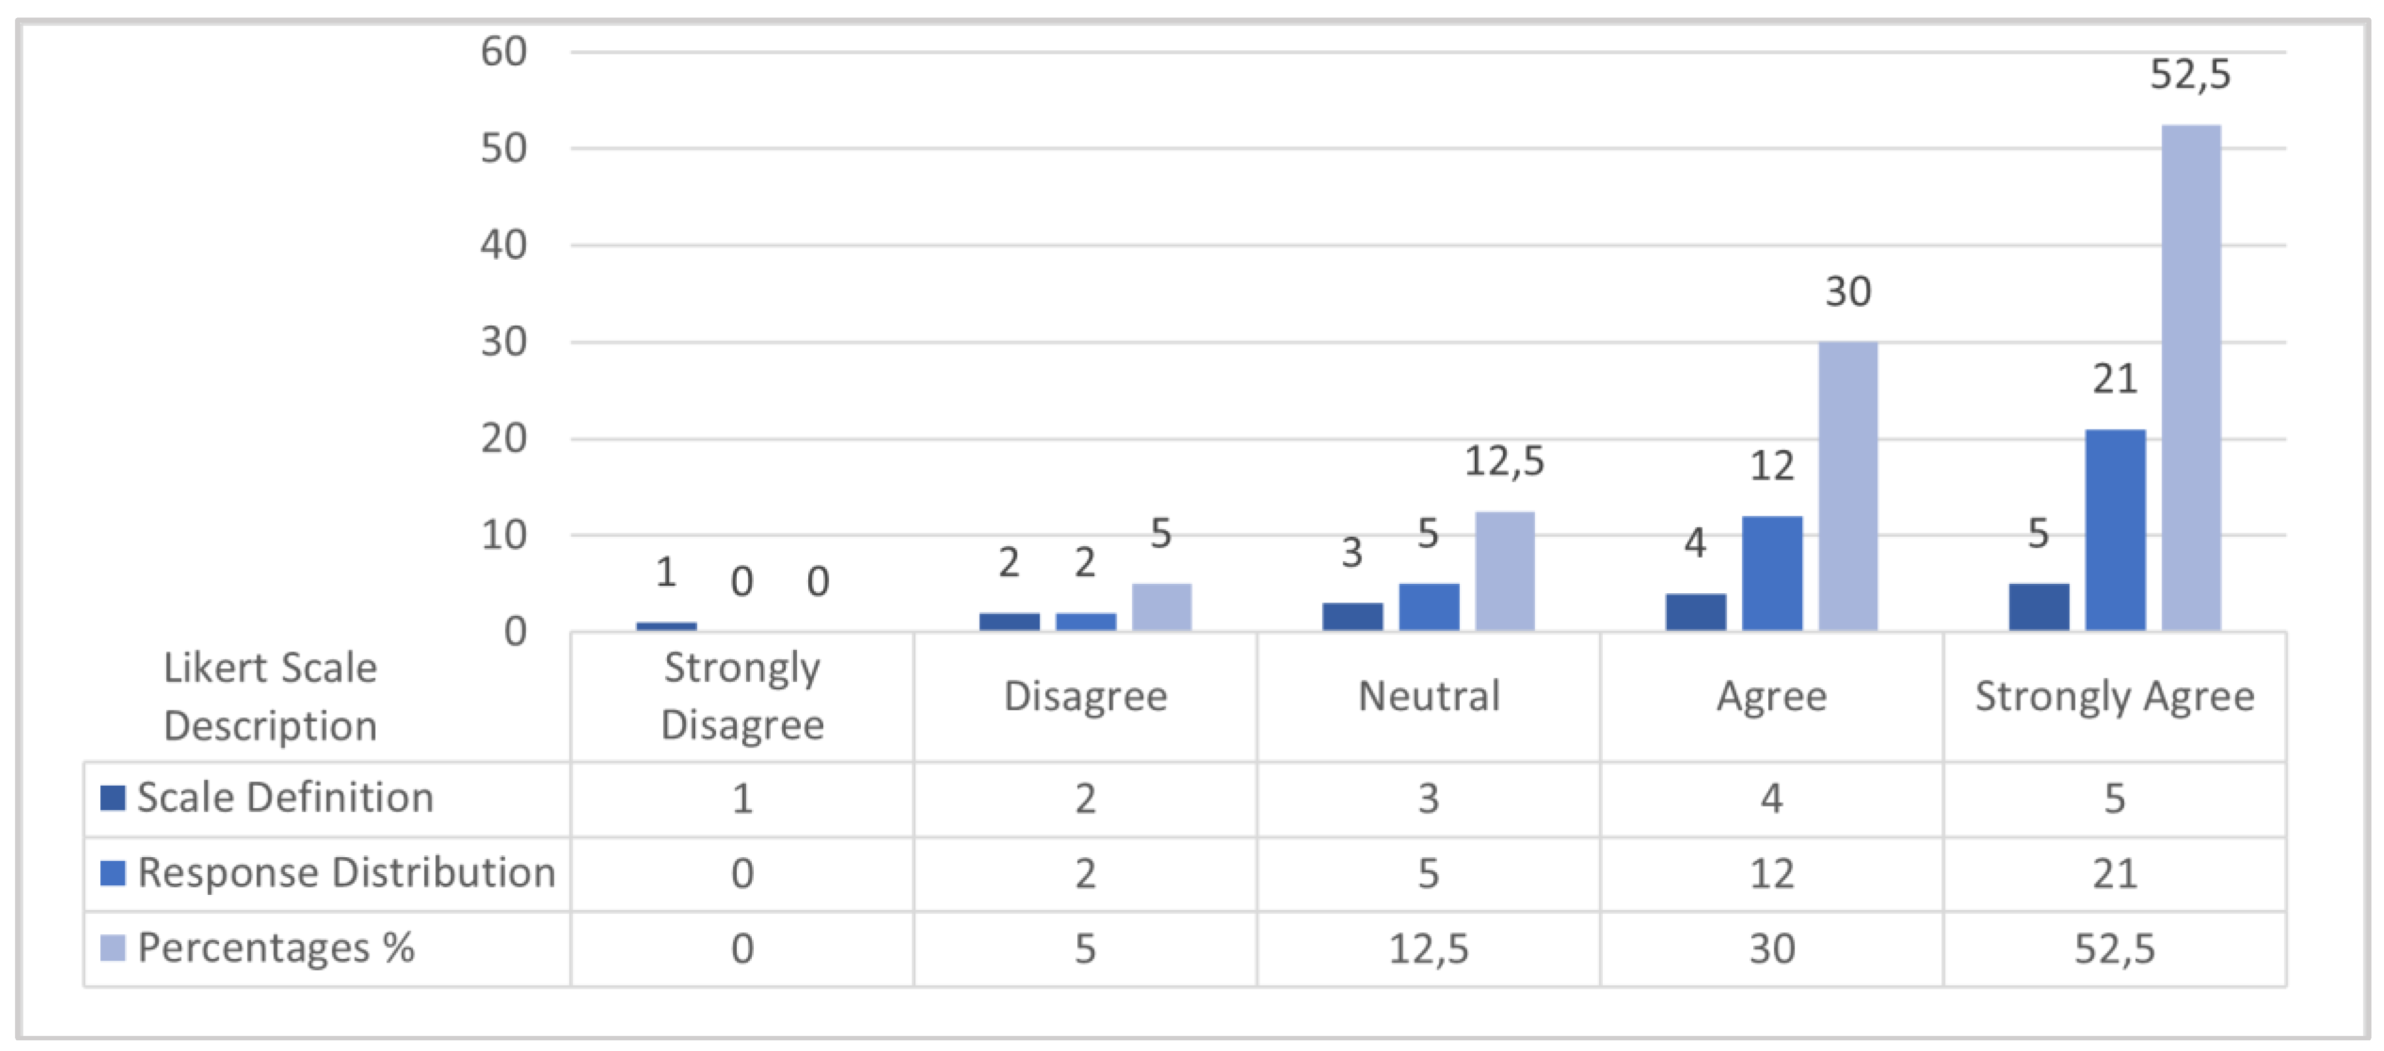Screen dimensions: 2384x1051
Task: Click the Scale Definition row label text
Action: 285,798
